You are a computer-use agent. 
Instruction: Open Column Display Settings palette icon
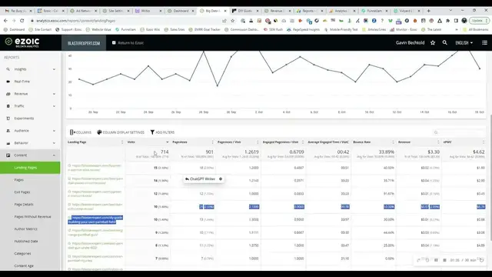pos(99,132)
